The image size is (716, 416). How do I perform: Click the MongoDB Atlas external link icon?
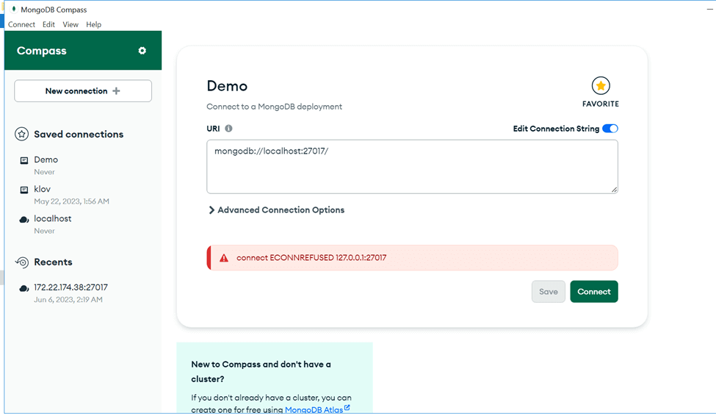click(347, 407)
